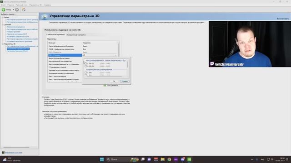Viewport: 291px width, 163px height.
Task: Select the ГП рендеринга OpenGL row
Action: pos(65,67)
